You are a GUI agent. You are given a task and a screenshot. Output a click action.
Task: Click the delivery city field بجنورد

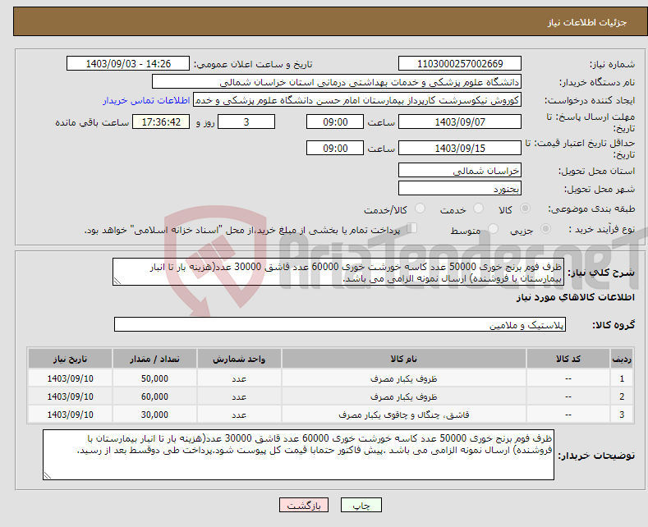[460, 188]
